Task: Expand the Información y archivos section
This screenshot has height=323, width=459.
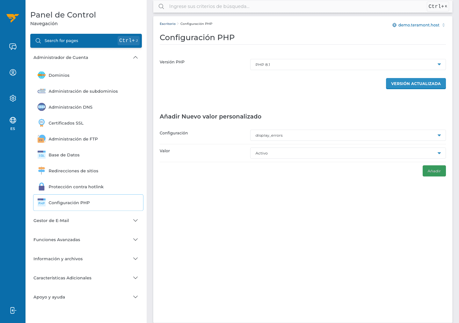Action: coord(86,259)
